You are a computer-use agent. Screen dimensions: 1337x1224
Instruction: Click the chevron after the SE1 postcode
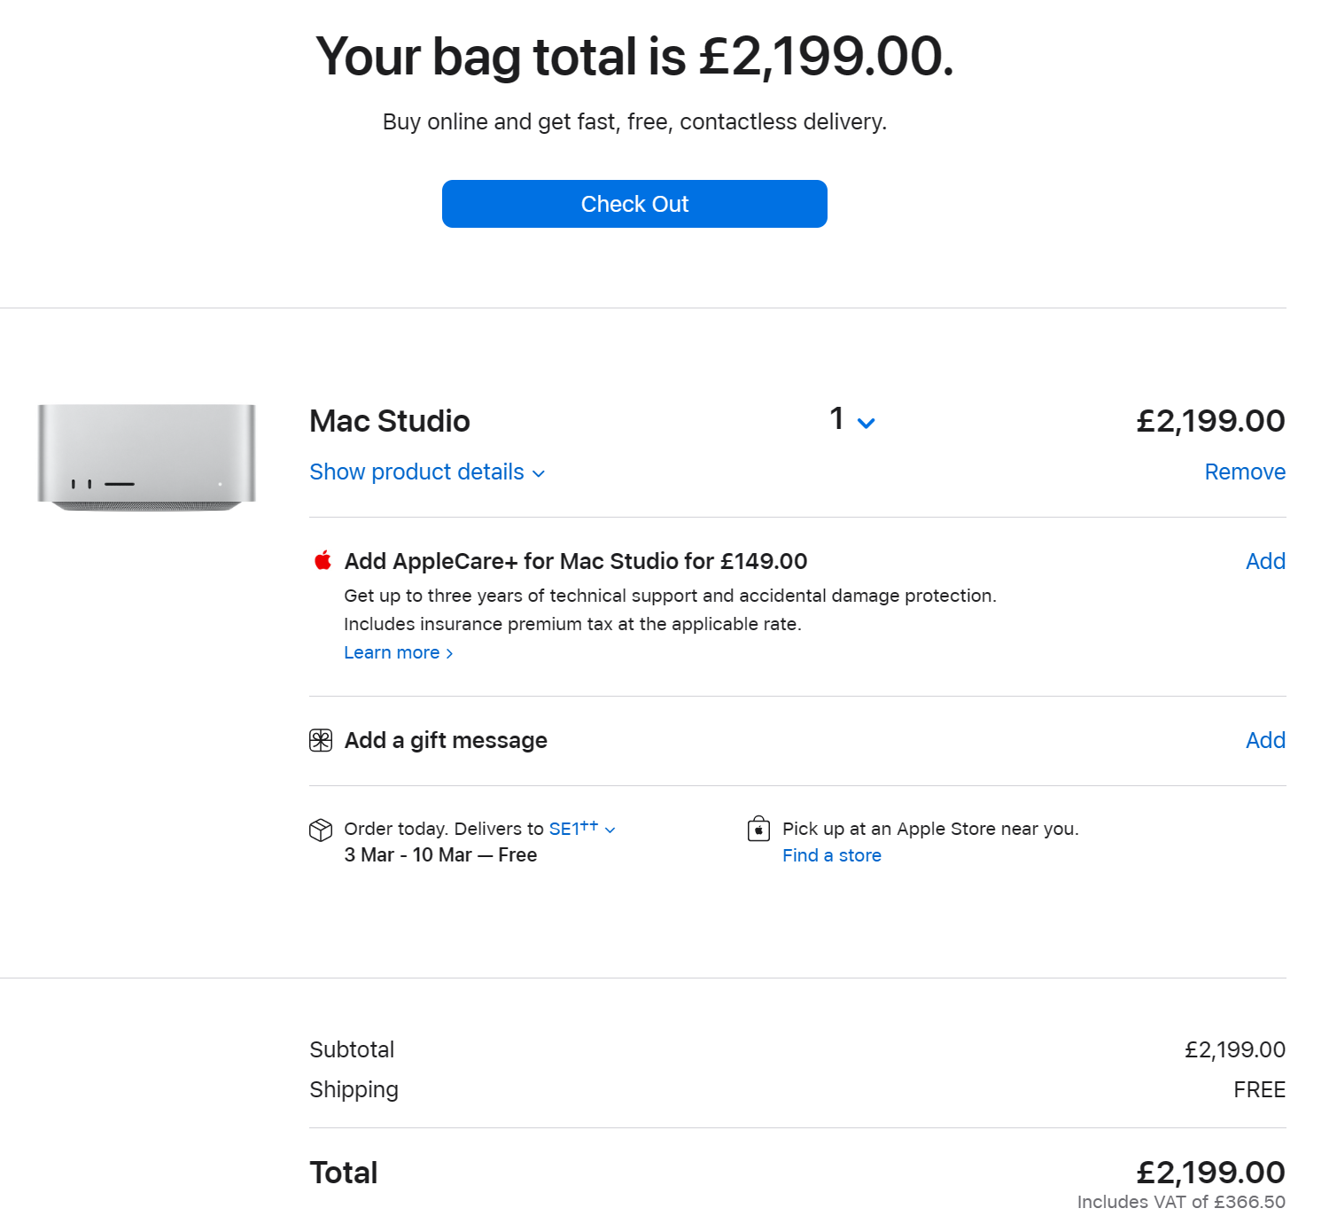tap(610, 830)
